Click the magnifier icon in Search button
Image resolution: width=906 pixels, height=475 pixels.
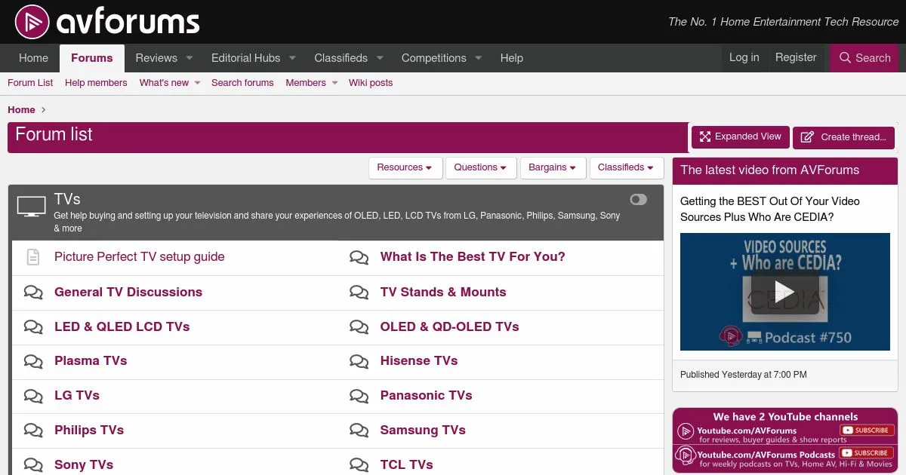pos(845,58)
